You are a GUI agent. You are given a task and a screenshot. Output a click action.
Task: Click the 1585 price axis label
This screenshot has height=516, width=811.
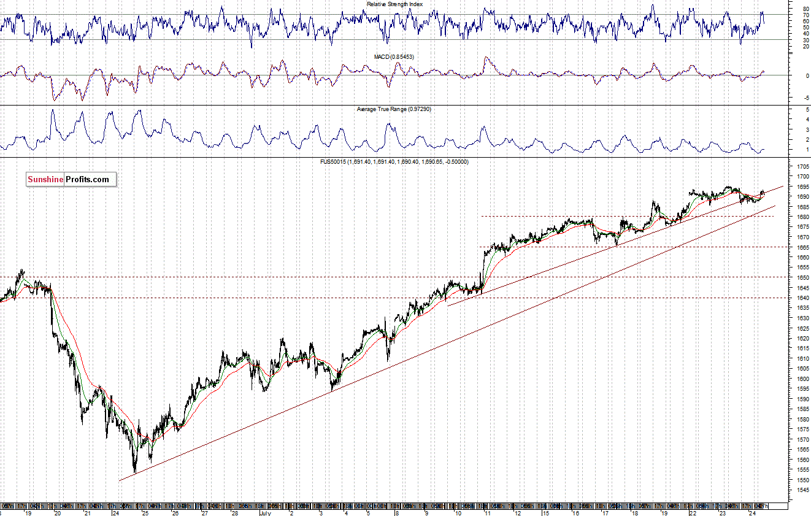(802, 409)
